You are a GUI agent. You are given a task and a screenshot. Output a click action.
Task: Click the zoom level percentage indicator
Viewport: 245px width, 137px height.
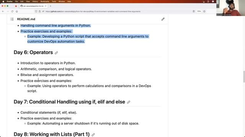pyautogui.click(x=199, y=11)
